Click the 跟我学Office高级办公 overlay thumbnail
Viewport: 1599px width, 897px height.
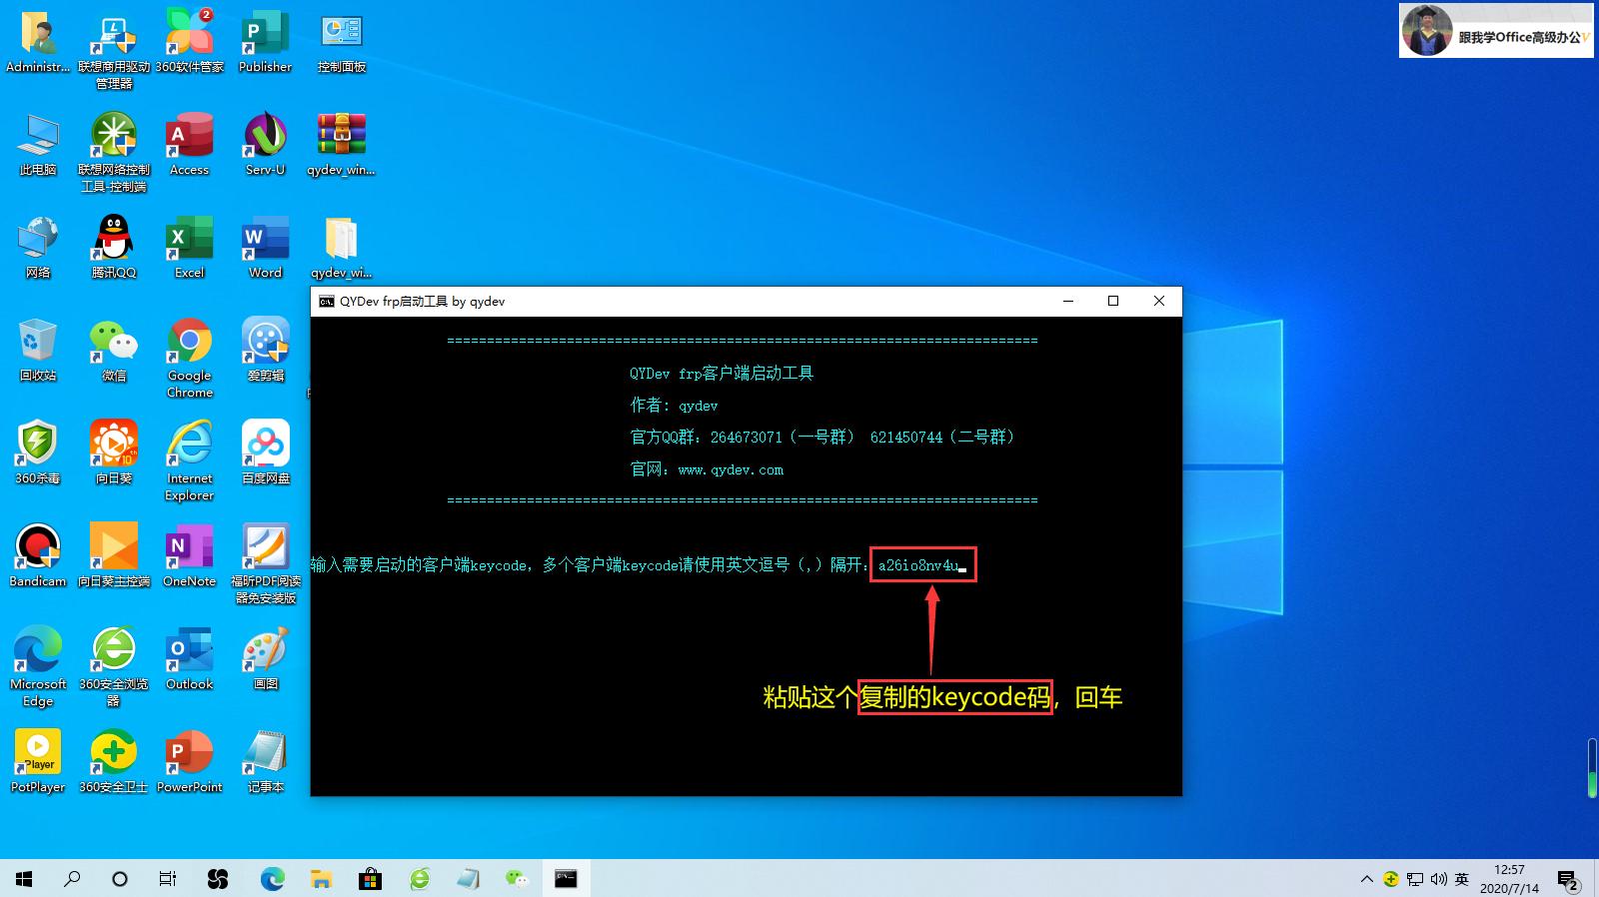point(1496,30)
